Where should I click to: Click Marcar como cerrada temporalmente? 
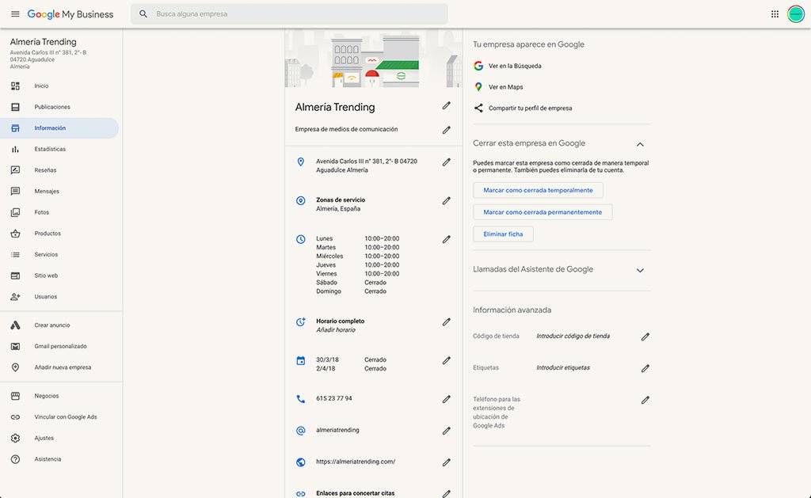click(x=538, y=190)
